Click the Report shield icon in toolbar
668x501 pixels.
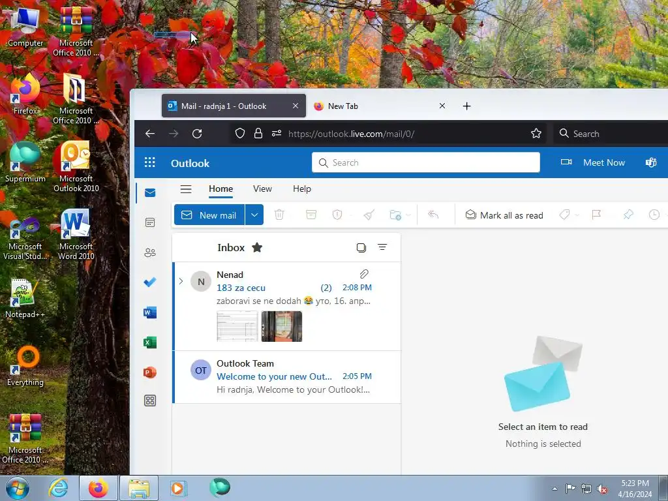click(x=337, y=215)
